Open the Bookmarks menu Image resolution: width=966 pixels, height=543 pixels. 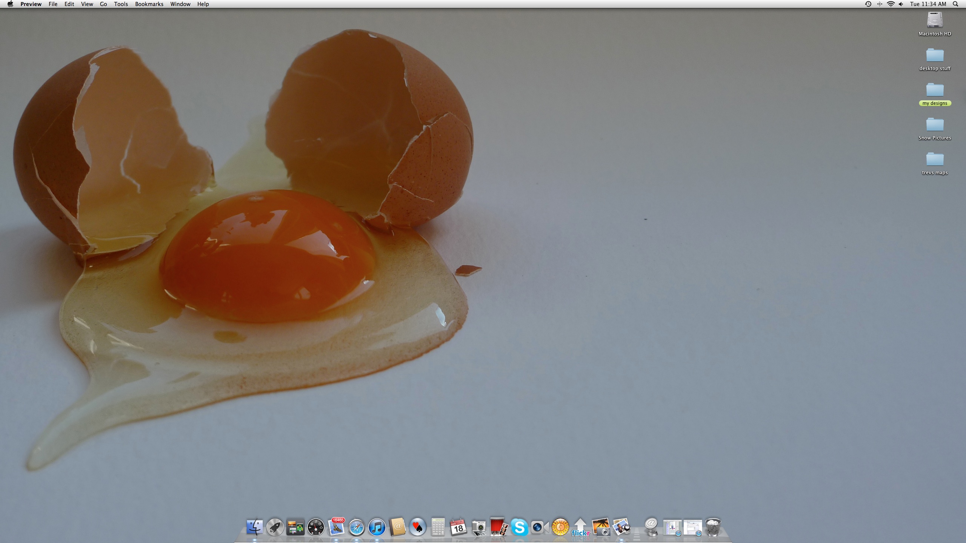click(x=149, y=4)
